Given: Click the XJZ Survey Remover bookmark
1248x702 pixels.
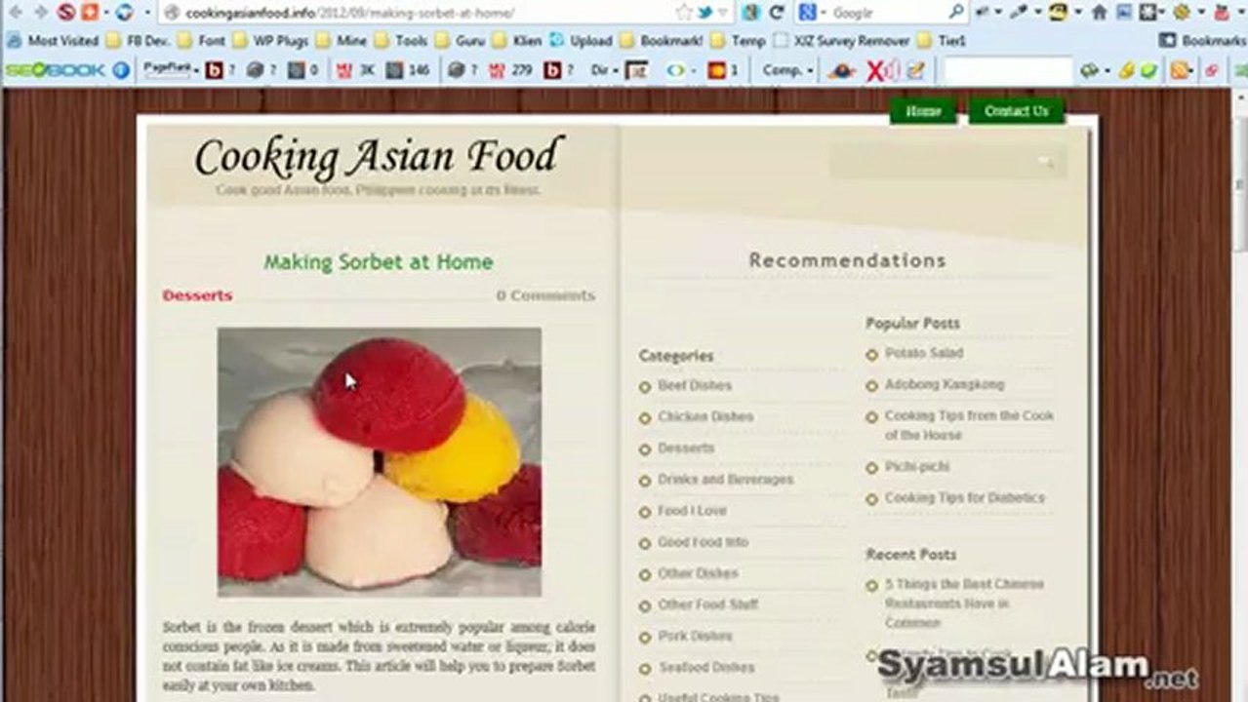Looking at the screenshot, I should click(x=841, y=41).
